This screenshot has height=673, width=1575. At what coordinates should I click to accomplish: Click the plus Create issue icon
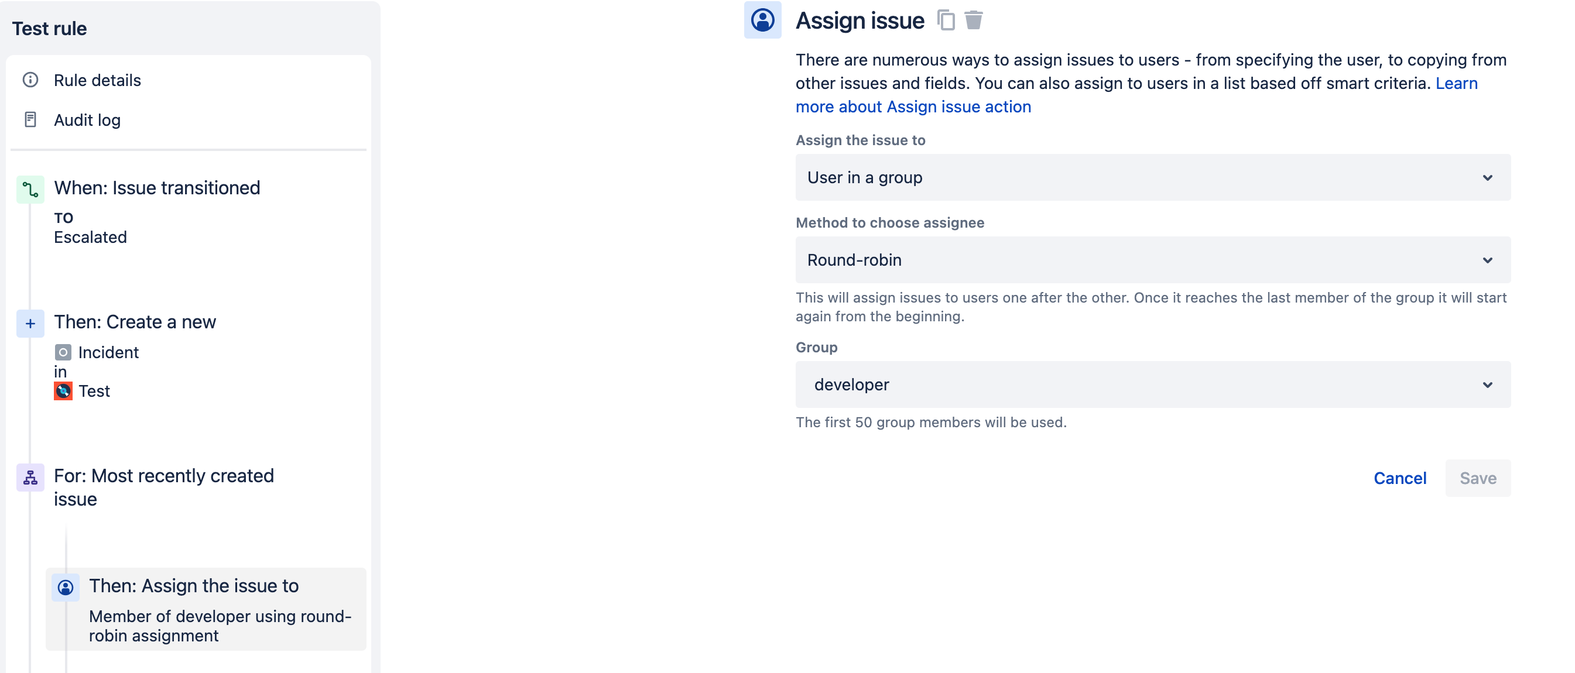[30, 324]
